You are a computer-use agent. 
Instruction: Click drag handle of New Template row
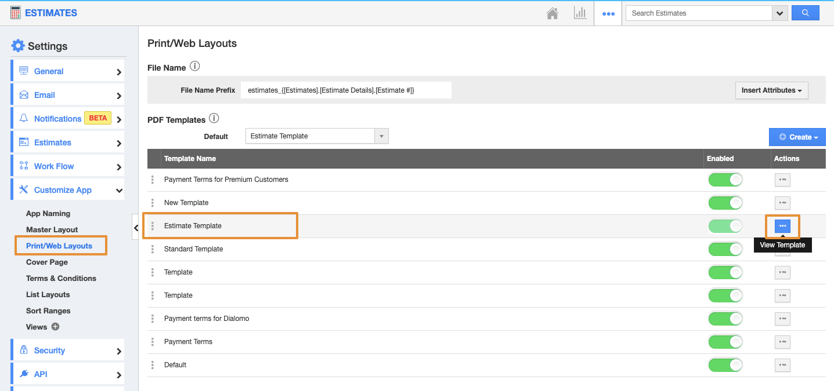click(x=152, y=203)
